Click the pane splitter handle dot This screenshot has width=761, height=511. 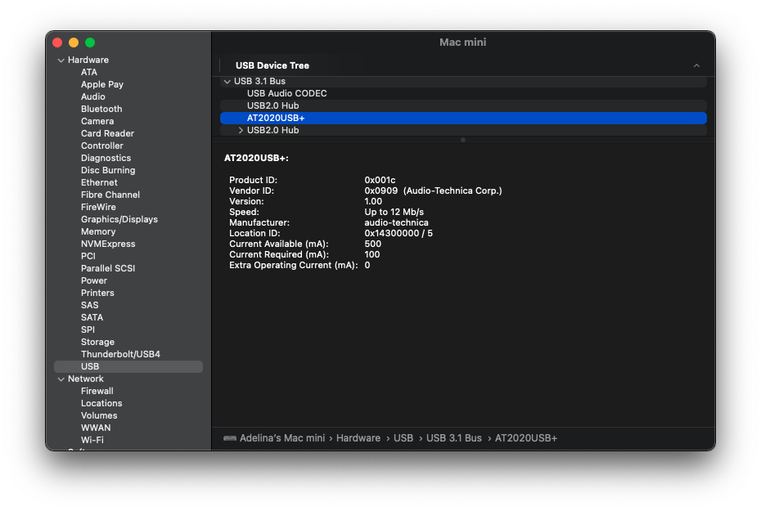click(x=463, y=140)
